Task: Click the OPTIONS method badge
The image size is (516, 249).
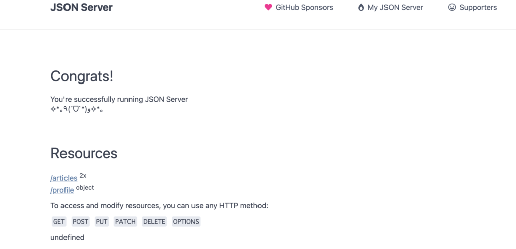Action: pos(186,221)
